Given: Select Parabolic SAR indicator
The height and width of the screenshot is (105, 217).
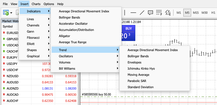Looking at the screenshot, I should (137, 81).
